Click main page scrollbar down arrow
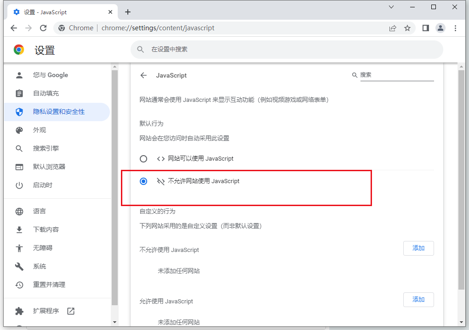Viewport: 469px width, 330px height. (x=461, y=322)
